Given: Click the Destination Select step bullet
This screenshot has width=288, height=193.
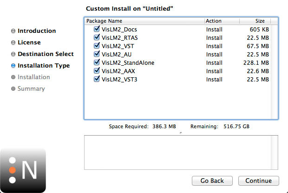Looking at the screenshot, I should coord(13,54).
